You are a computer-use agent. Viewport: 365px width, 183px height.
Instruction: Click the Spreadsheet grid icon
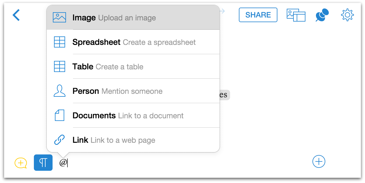coord(60,42)
